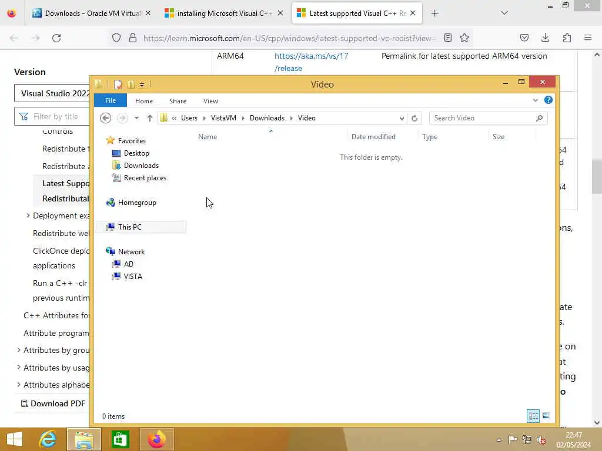
Task: Expand the Explorer ribbon chevron
Action: (535, 100)
